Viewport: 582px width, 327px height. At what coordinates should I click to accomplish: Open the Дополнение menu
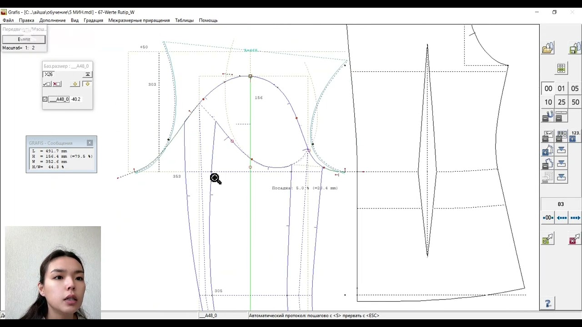coord(52,20)
